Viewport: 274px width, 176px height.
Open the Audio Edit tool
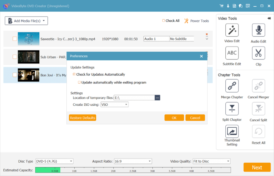[258, 30]
